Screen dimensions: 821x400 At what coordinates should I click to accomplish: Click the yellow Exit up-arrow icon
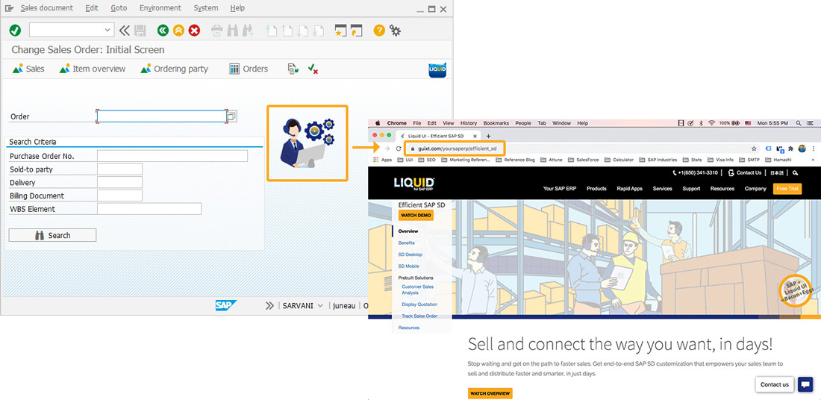[x=178, y=31]
